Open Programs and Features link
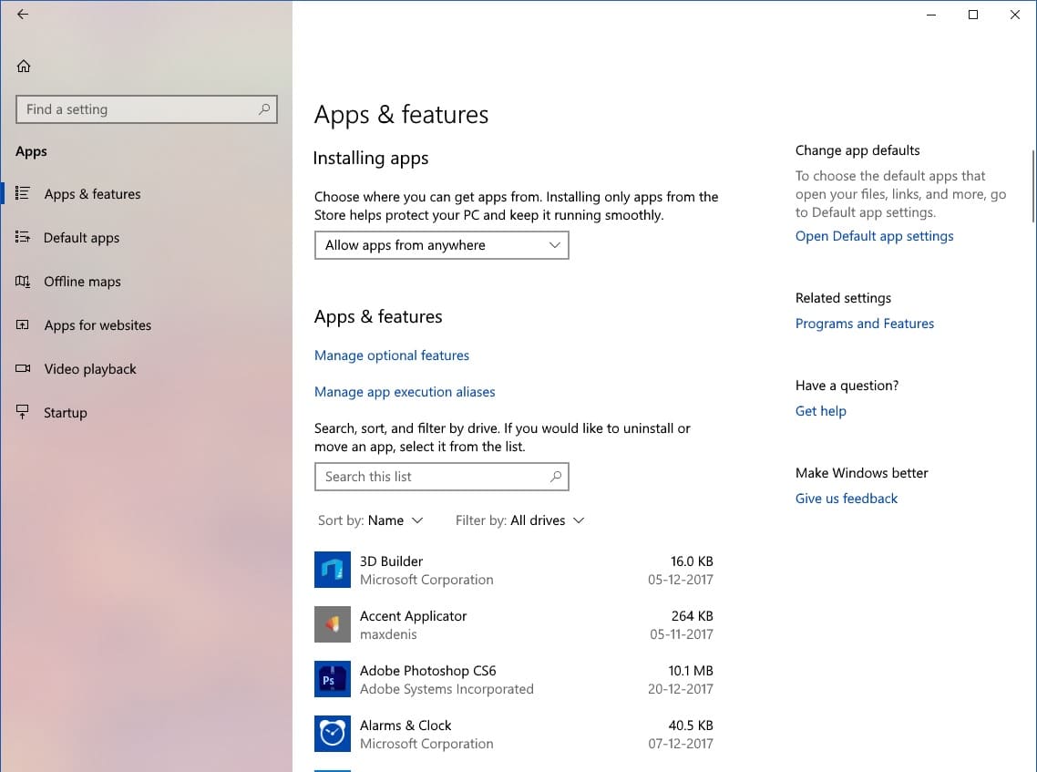 tap(864, 324)
